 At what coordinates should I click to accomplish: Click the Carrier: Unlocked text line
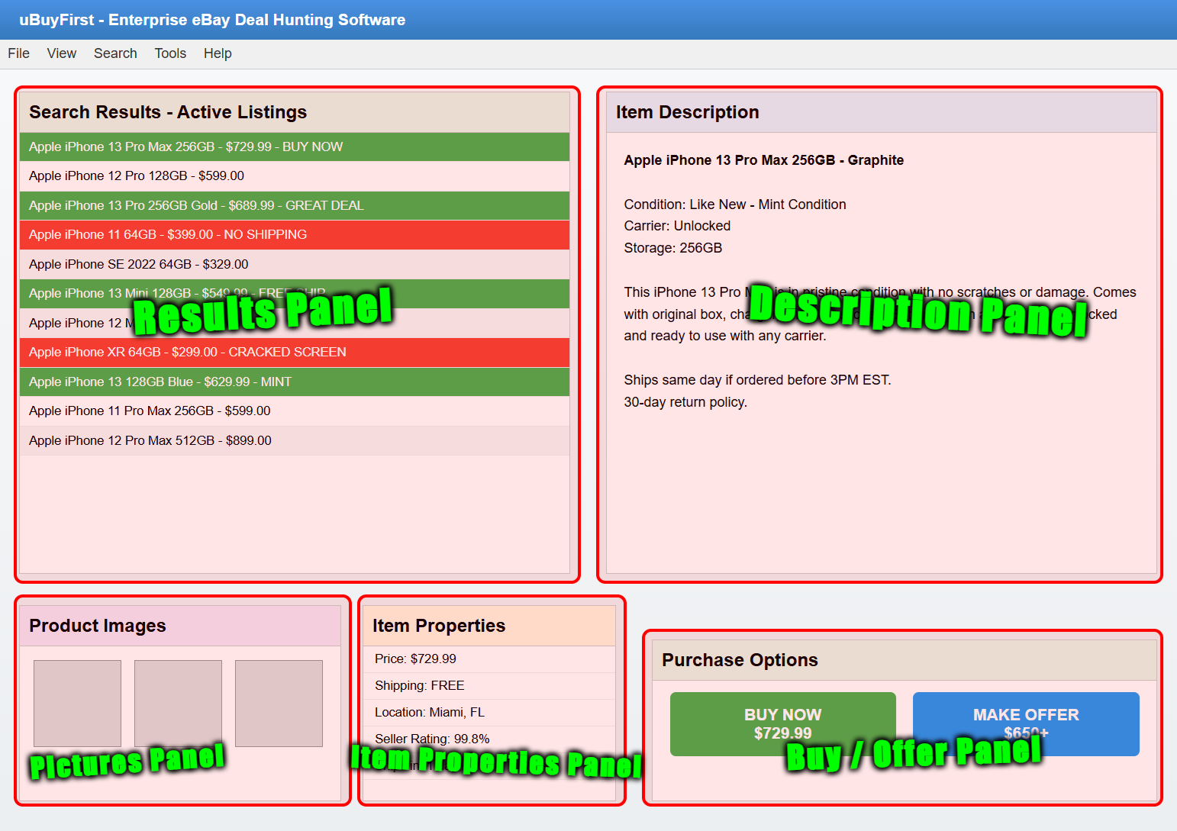click(x=677, y=226)
